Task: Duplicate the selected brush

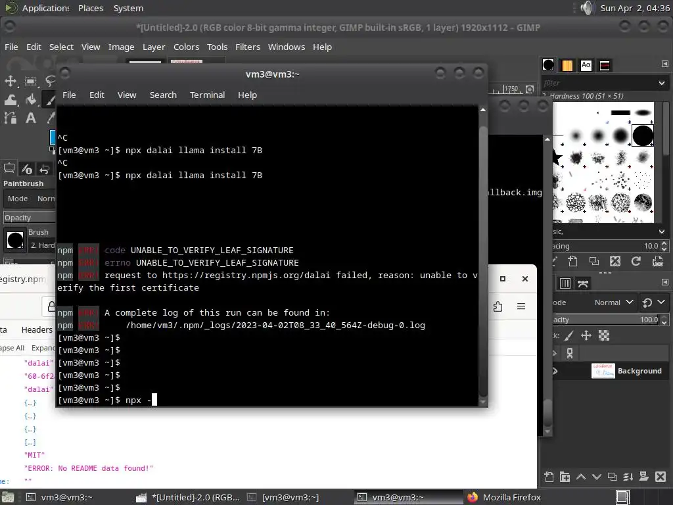Action: 594,261
